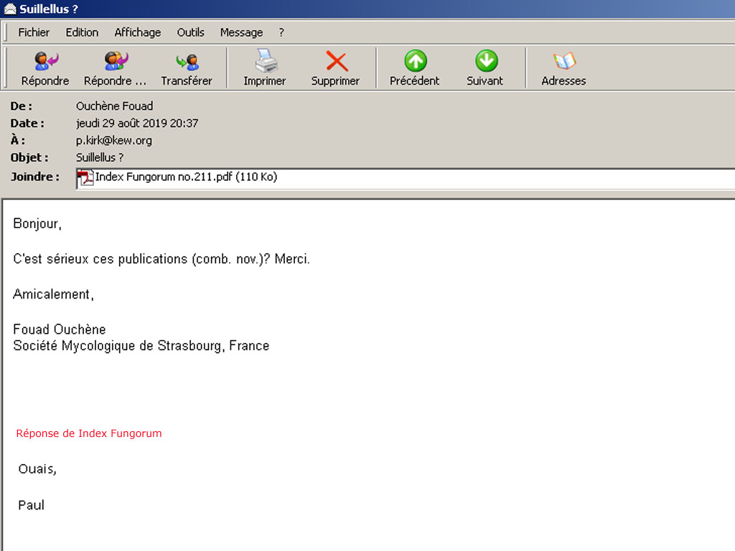Open the ? help menu
735x551 pixels.
(281, 32)
